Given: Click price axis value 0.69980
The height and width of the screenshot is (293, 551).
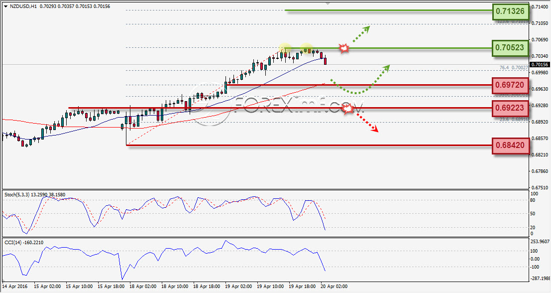Looking at the screenshot, I should [x=540, y=72].
